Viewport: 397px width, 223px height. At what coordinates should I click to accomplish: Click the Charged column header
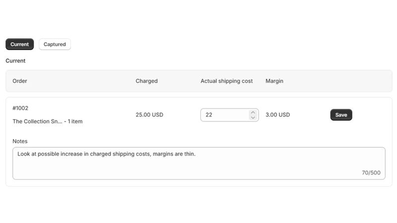click(146, 81)
